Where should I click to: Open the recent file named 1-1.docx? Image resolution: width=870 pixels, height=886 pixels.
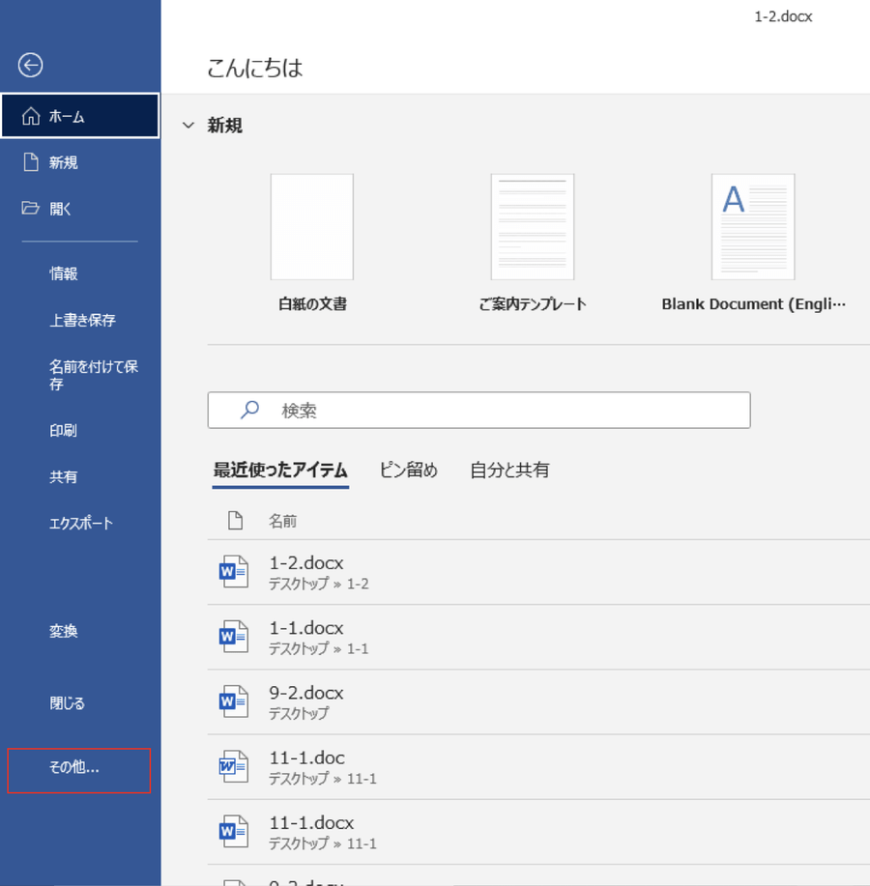(x=306, y=628)
